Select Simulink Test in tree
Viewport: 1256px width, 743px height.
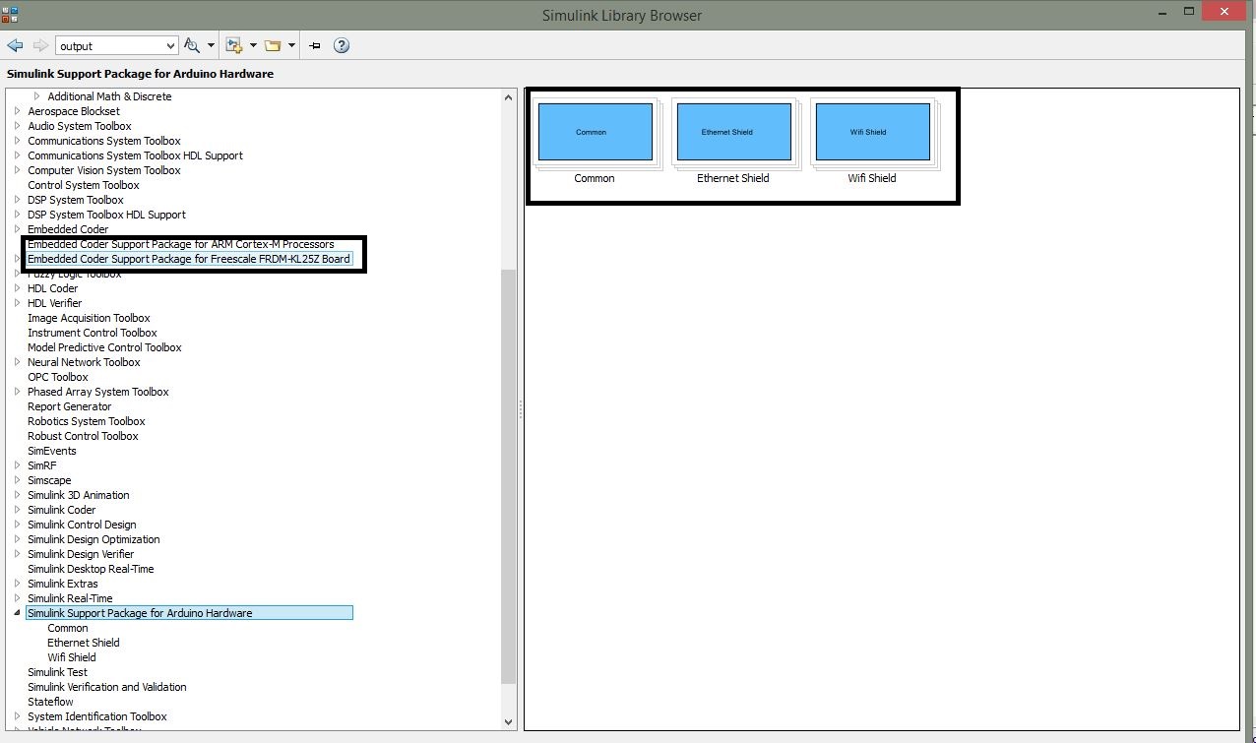(58, 672)
